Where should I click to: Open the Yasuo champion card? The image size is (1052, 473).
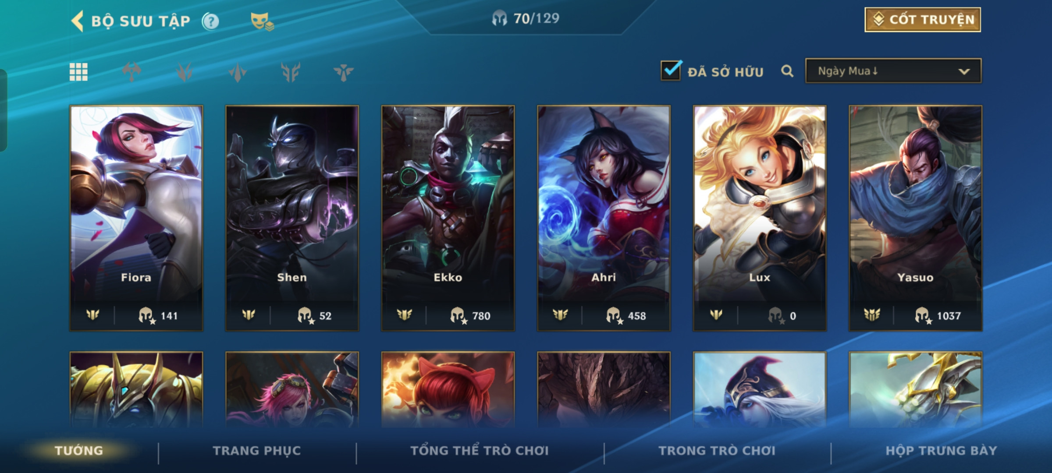pyautogui.click(x=915, y=218)
